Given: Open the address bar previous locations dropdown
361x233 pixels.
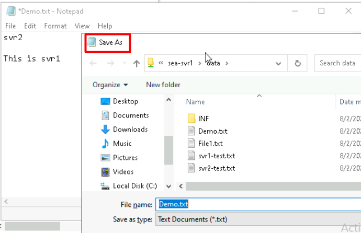Looking at the screenshot, I should (x=278, y=63).
